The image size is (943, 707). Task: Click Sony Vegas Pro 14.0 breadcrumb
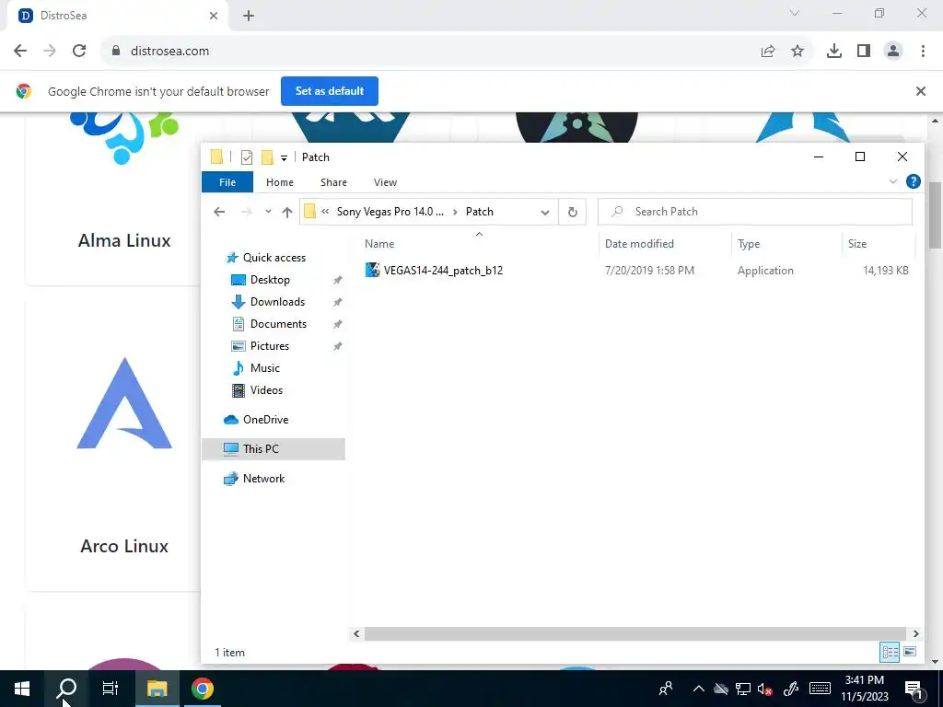[x=390, y=212]
